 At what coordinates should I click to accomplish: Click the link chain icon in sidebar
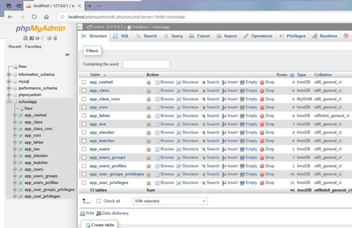(x=67, y=55)
